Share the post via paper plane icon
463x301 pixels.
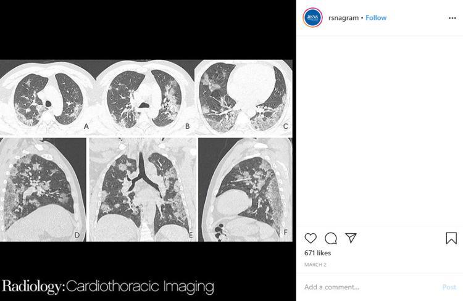coord(351,238)
